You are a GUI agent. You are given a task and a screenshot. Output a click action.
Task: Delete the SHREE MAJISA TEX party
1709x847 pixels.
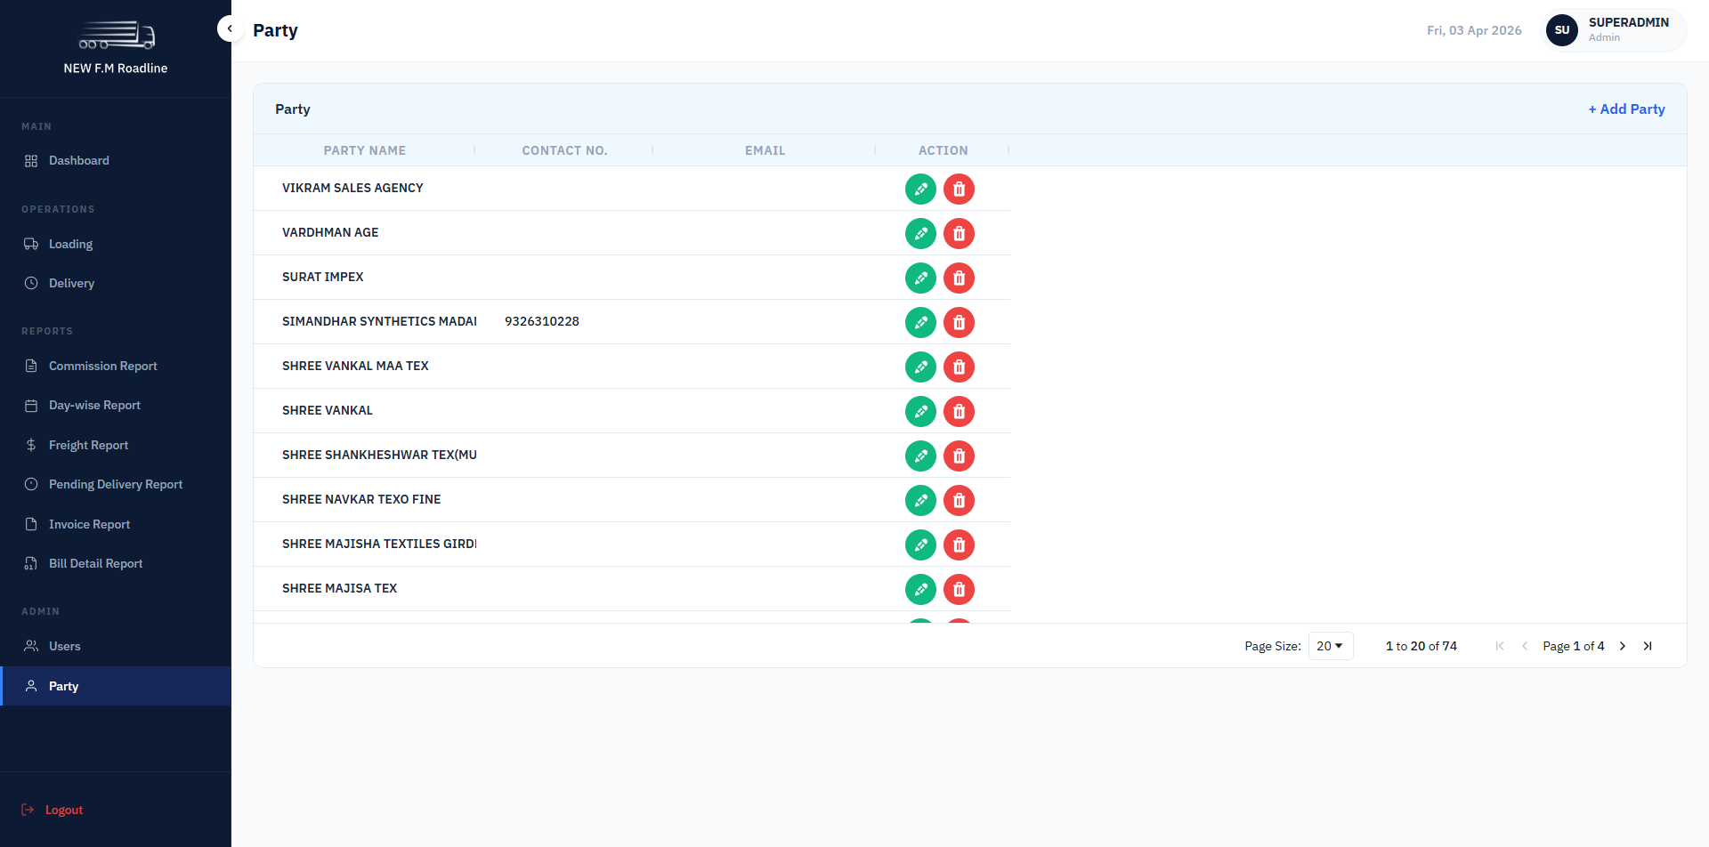click(959, 589)
